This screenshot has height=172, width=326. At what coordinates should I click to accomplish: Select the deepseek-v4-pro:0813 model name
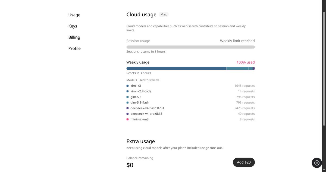(146, 114)
